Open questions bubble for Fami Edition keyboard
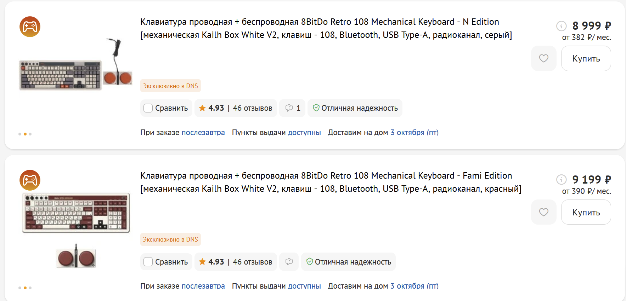626x301 pixels. 289,262
